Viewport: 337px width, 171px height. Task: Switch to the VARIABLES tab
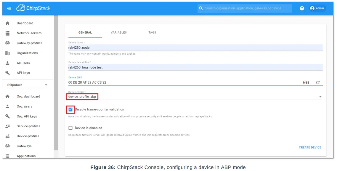pos(118,32)
